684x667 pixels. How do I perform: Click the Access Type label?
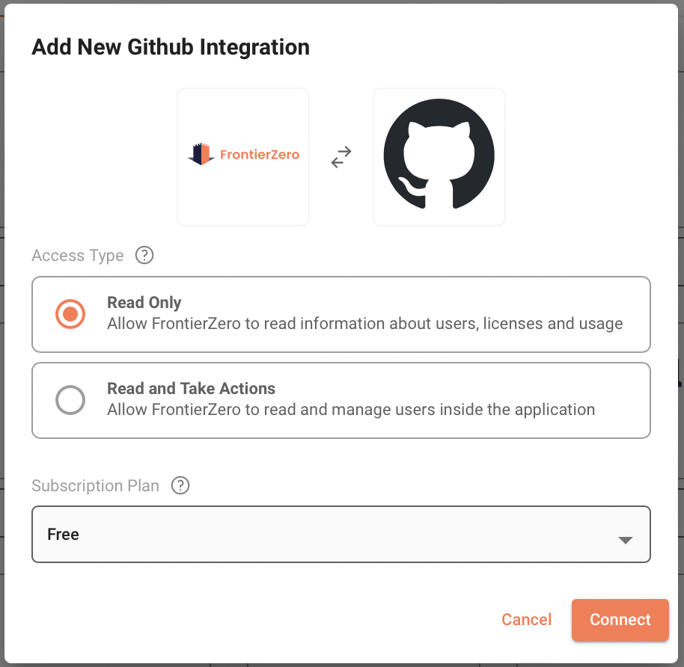78,256
